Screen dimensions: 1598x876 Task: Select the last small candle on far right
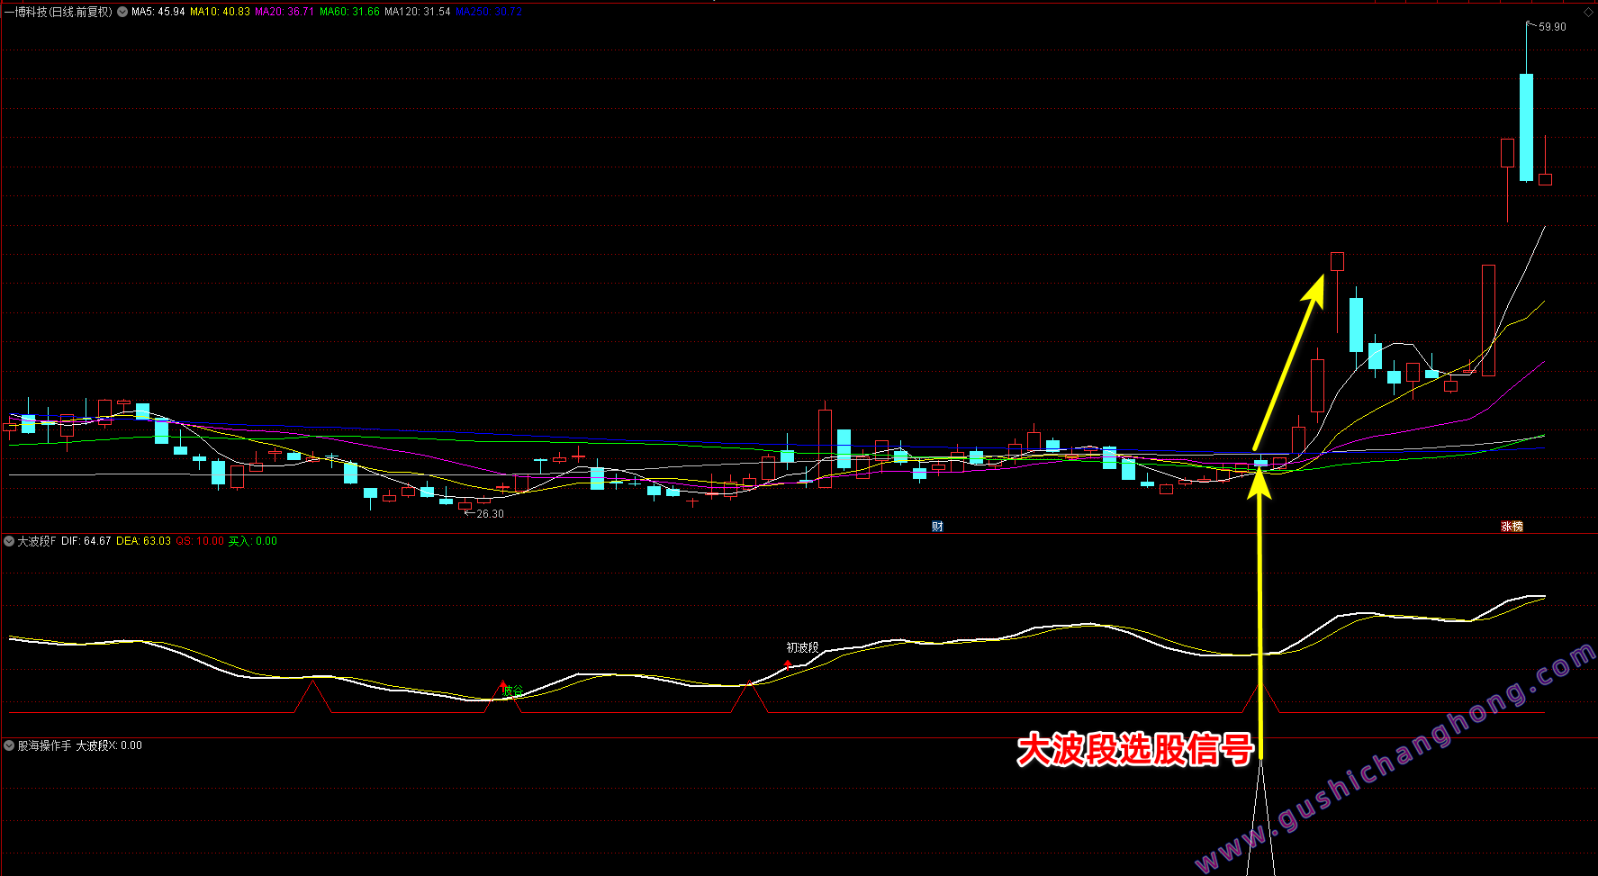pyautogui.click(x=1545, y=179)
